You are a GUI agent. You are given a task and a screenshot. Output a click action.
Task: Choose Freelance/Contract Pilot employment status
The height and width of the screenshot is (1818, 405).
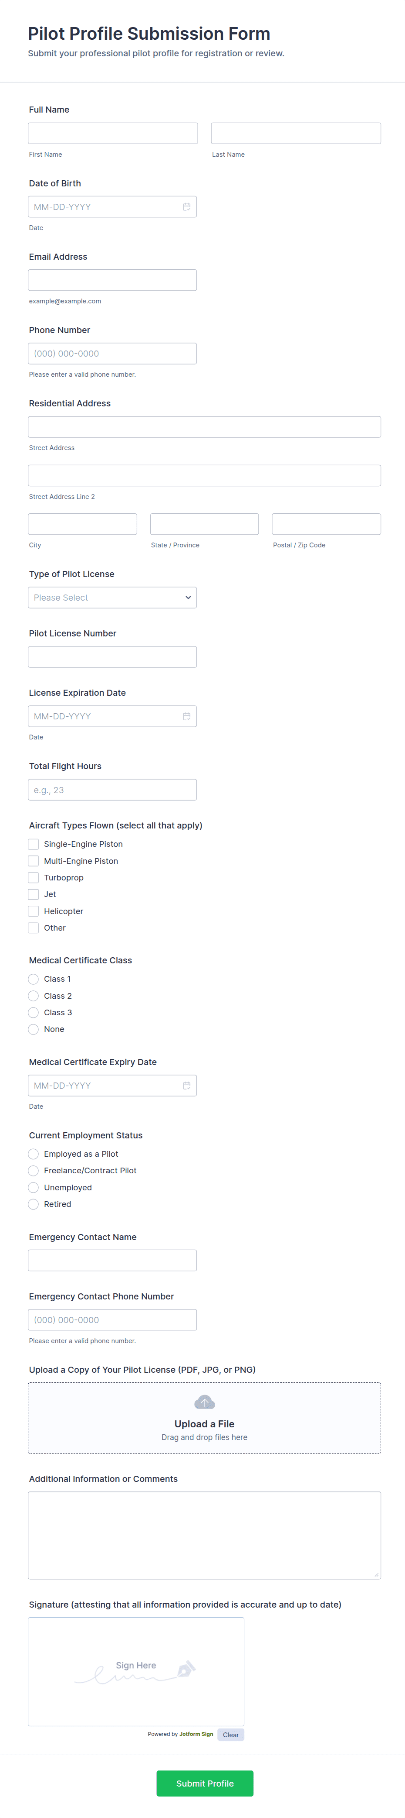click(33, 1171)
